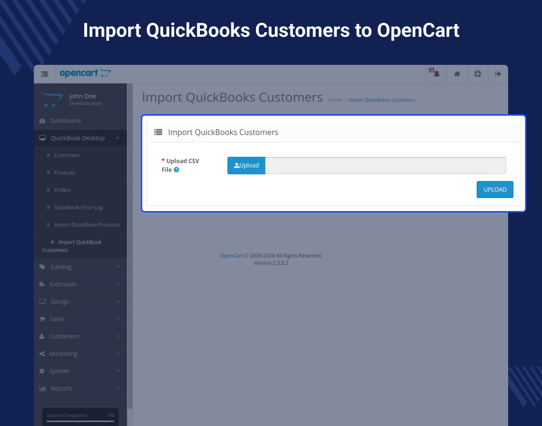Click the John Doe profile avatar

click(51, 99)
